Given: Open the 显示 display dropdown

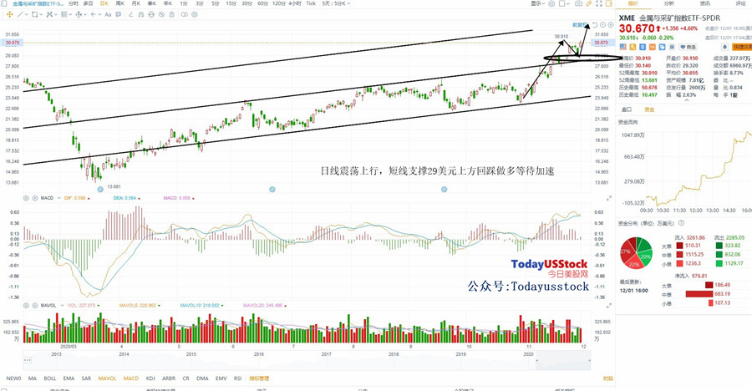Looking at the screenshot, I should [x=537, y=3].
